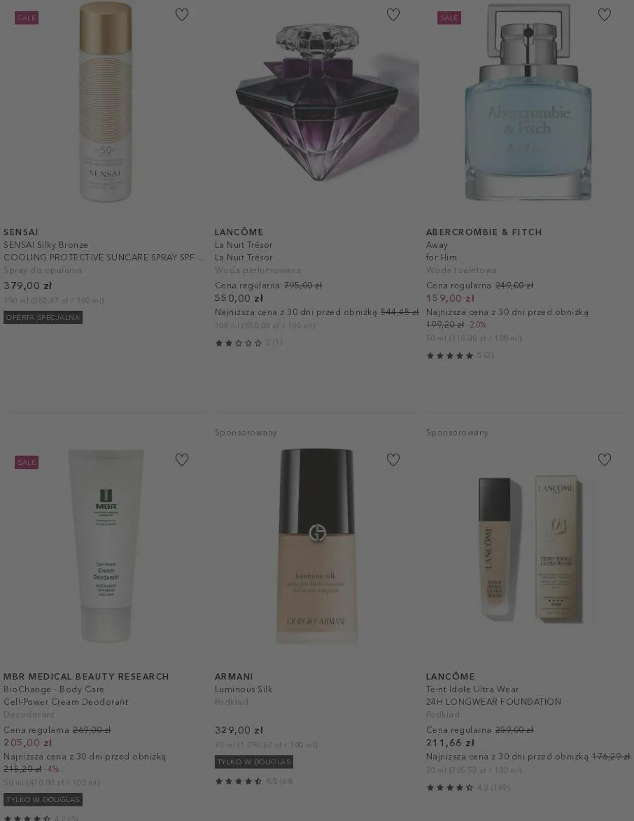
Task: Click the OFERTA SPECJALNA label
Action: 43,318
